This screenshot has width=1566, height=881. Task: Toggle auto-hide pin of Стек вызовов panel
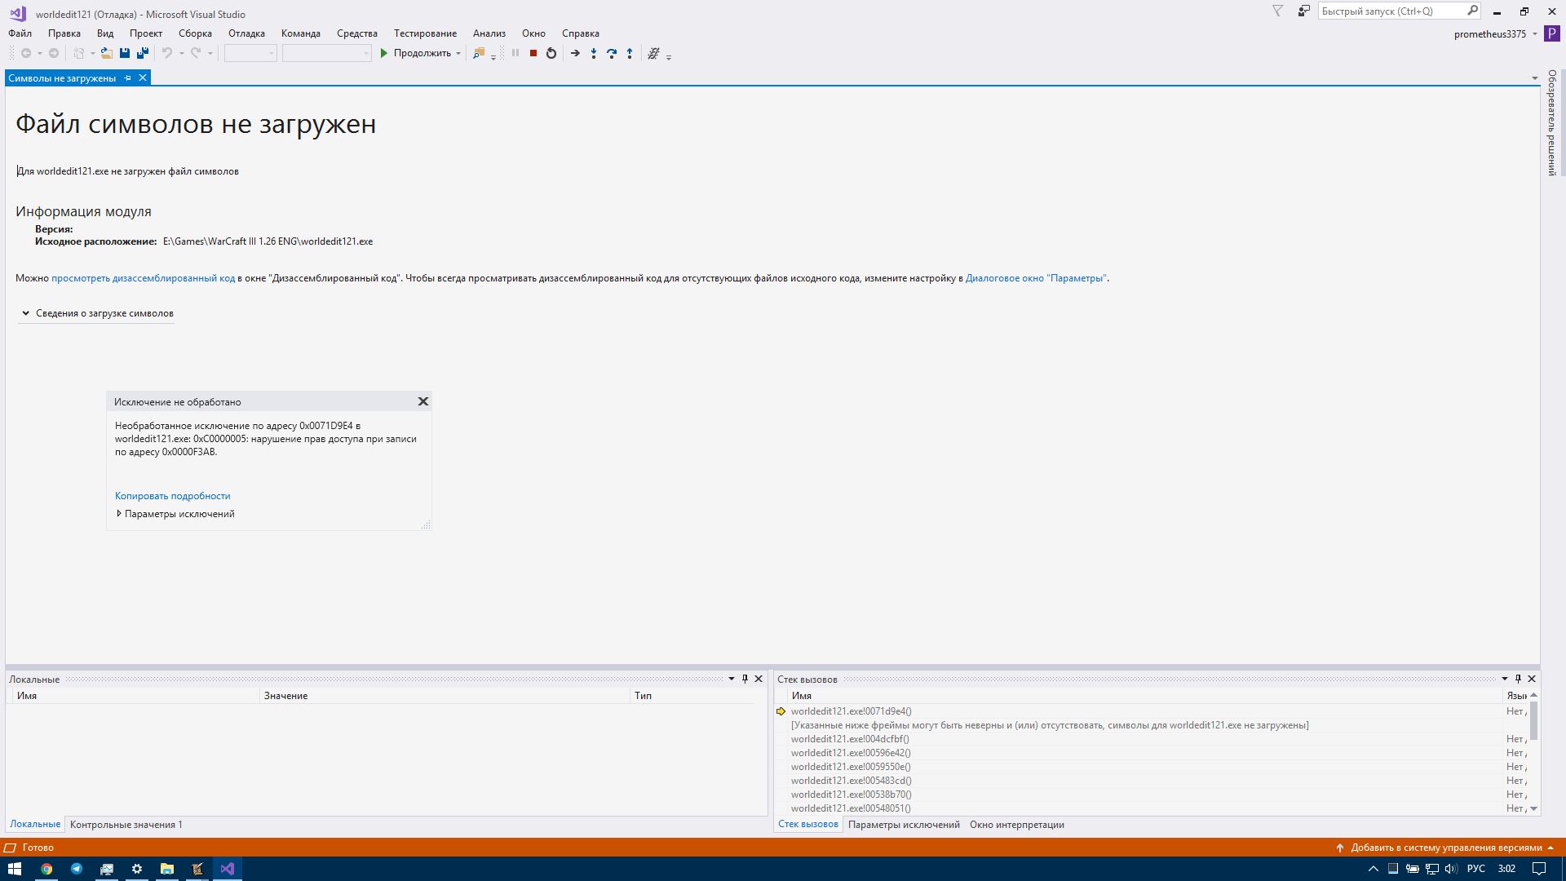click(x=1518, y=679)
